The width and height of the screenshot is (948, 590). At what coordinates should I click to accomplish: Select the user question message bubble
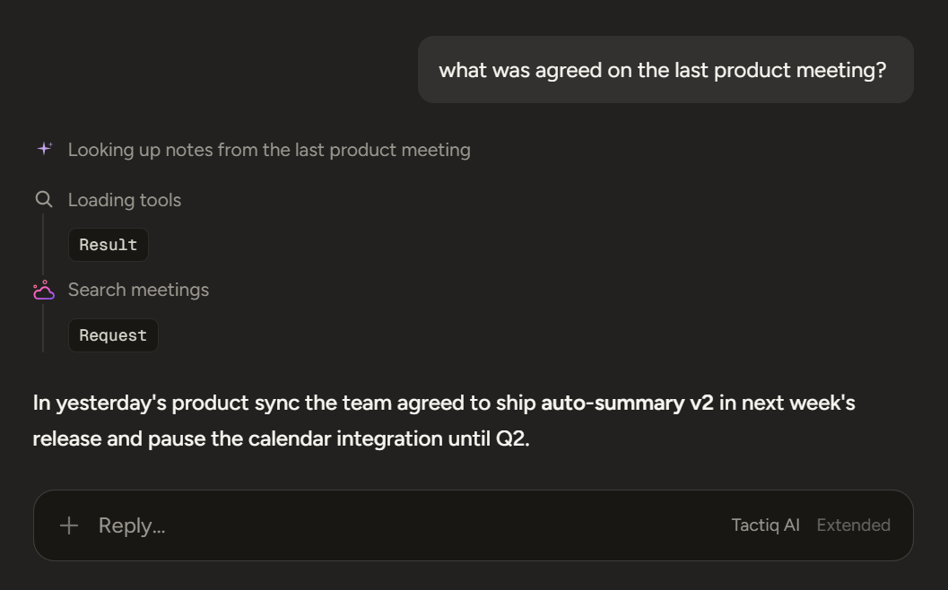pyautogui.click(x=665, y=70)
